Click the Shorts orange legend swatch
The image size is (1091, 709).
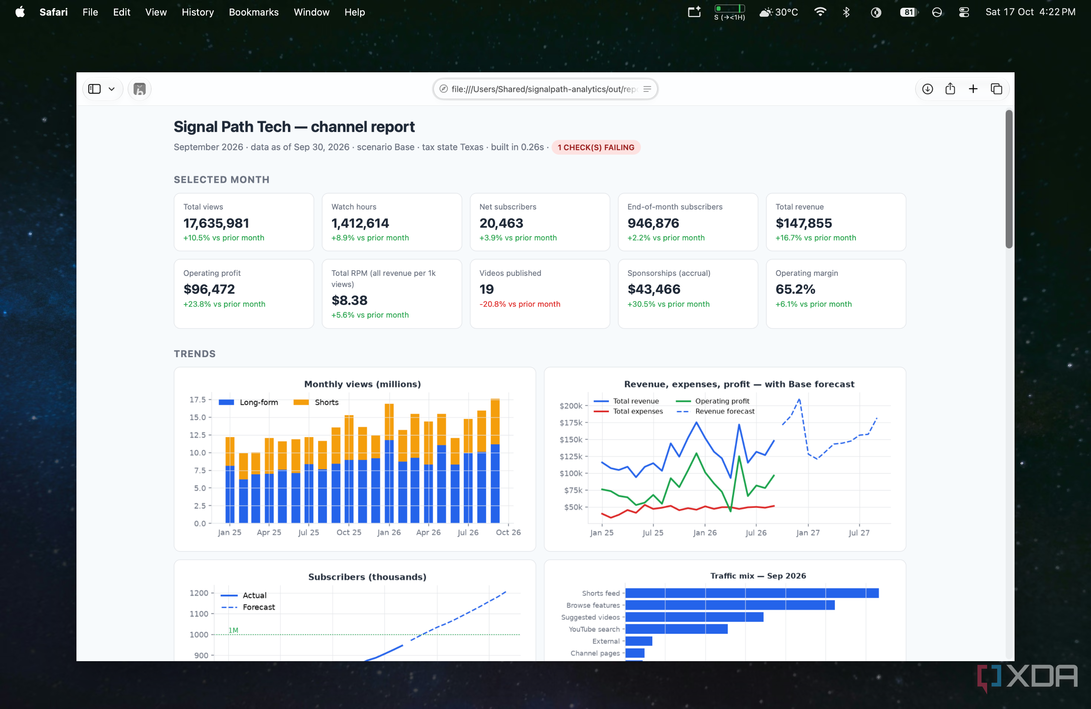coord(301,402)
